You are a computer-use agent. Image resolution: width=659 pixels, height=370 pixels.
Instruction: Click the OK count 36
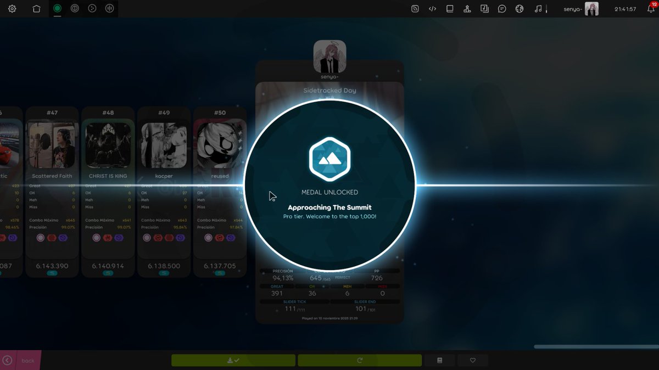point(312,293)
